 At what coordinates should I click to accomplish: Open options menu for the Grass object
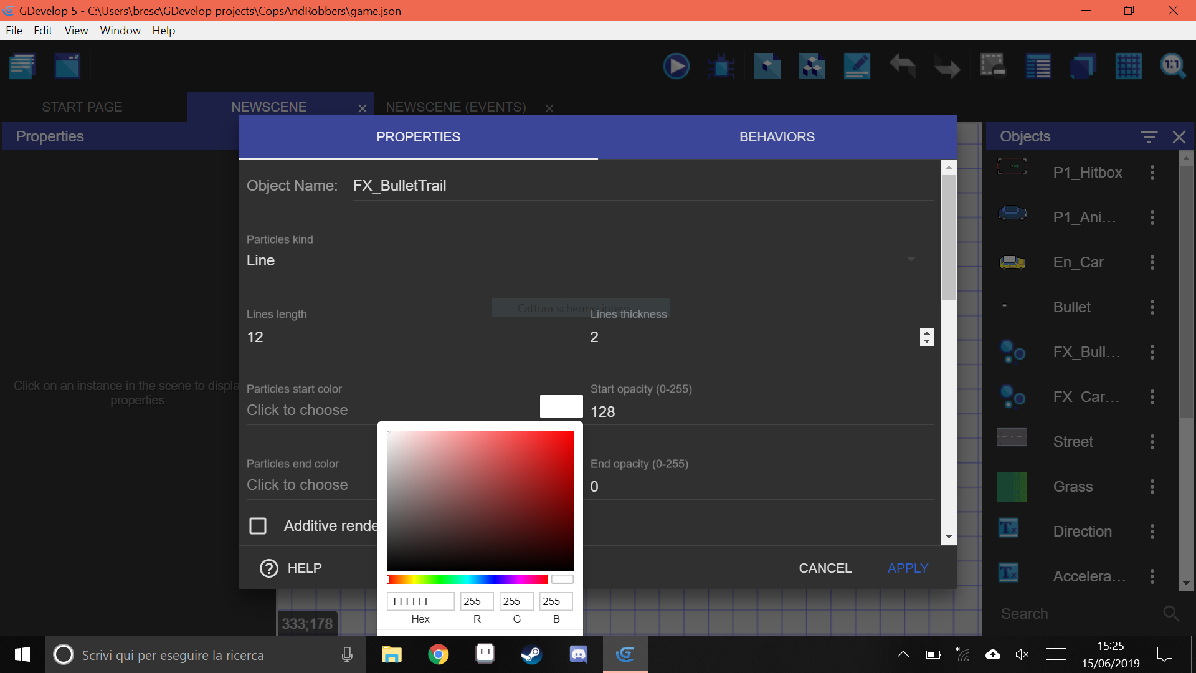point(1152,487)
